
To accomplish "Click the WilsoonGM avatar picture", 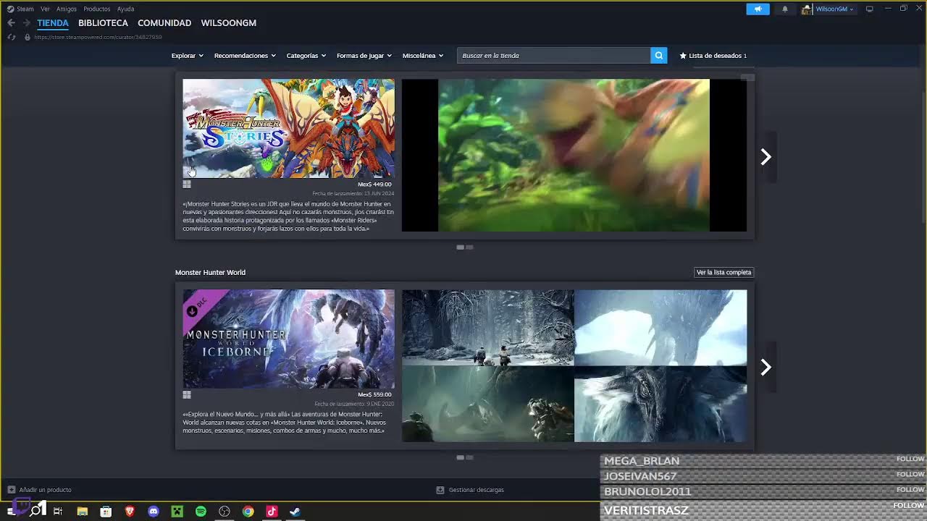I will point(807,9).
